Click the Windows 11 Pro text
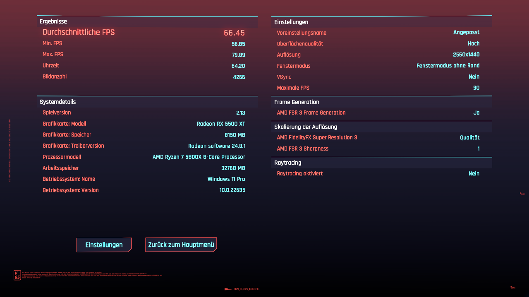529x297 pixels. pyautogui.click(x=226, y=179)
